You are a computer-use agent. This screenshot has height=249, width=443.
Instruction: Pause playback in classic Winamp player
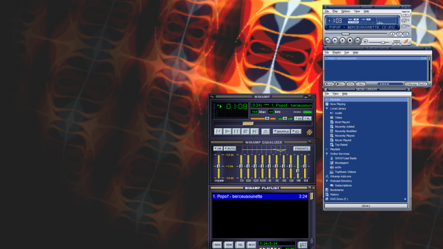tap(236, 132)
